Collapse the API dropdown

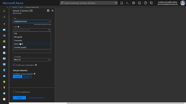(49, 30)
